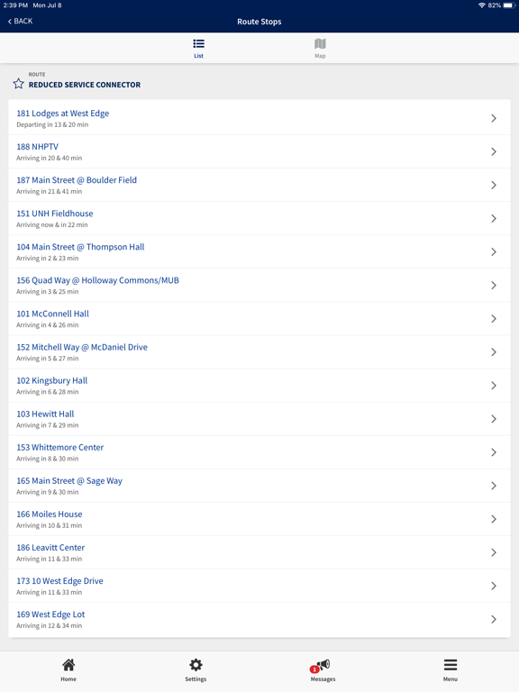Expand chevron for 187 Main Street @ Boulder Field

494,185
